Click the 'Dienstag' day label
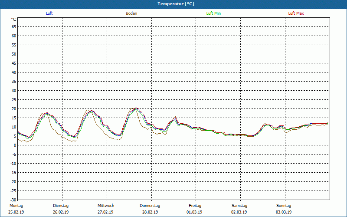This screenshot has width=347, height=217. click(61, 206)
